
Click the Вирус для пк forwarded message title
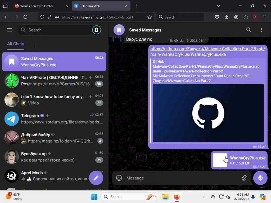139,39
